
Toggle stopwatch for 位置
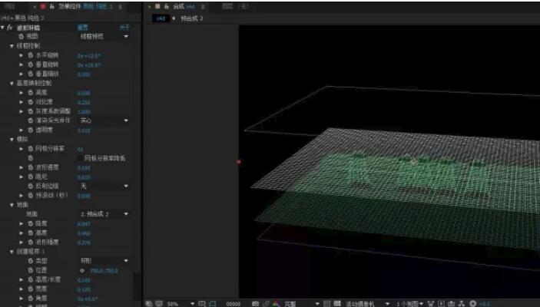point(31,270)
